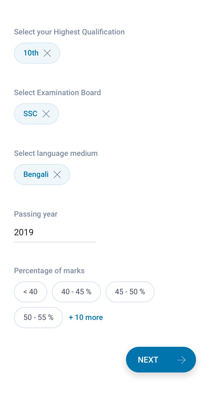Click the 'Select language medium' heading
Screen dimensions: 210x397
click(x=56, y=153)
